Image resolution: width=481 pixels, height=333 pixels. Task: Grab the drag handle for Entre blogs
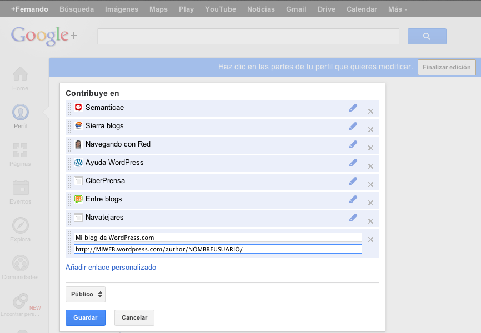coord(69,199)
